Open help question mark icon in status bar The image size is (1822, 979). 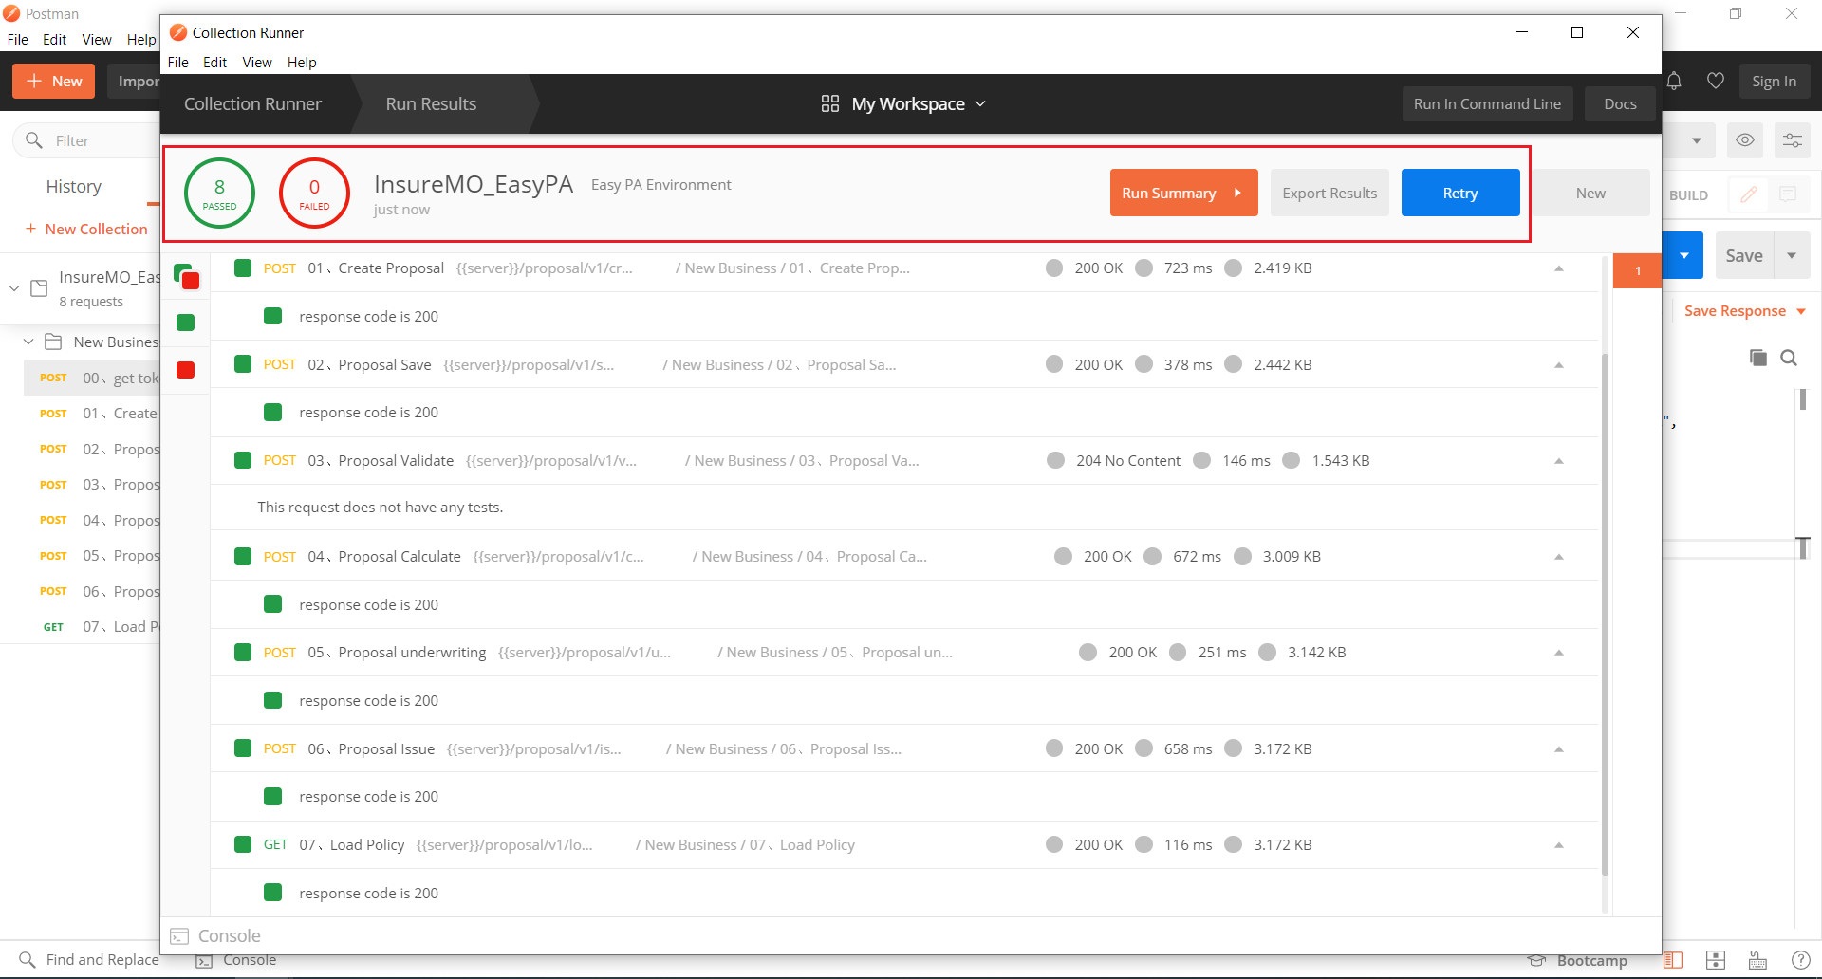pyautogui.click(x=1800, y=960)
